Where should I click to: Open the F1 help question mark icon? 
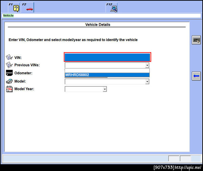click(x=16, y=8)
